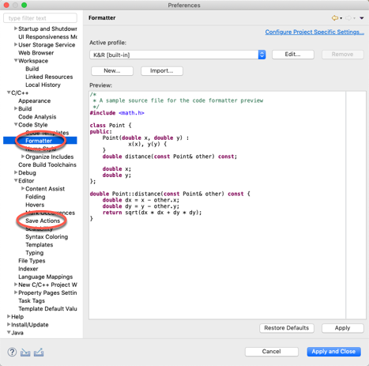This screenshot has height=366, width=369.
Task: Click the Edit... profile button
Action: point(293,55)
